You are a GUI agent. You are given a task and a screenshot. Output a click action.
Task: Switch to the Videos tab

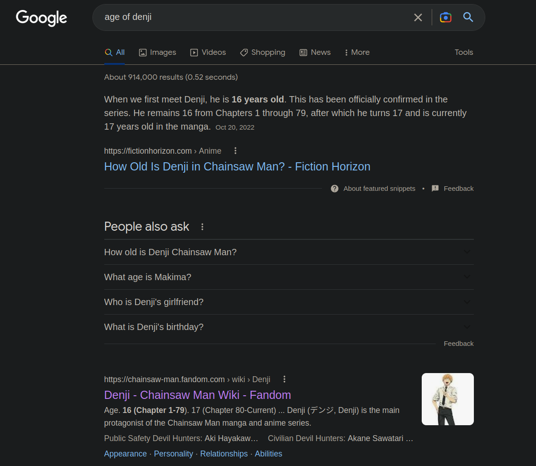click(208, 53)
